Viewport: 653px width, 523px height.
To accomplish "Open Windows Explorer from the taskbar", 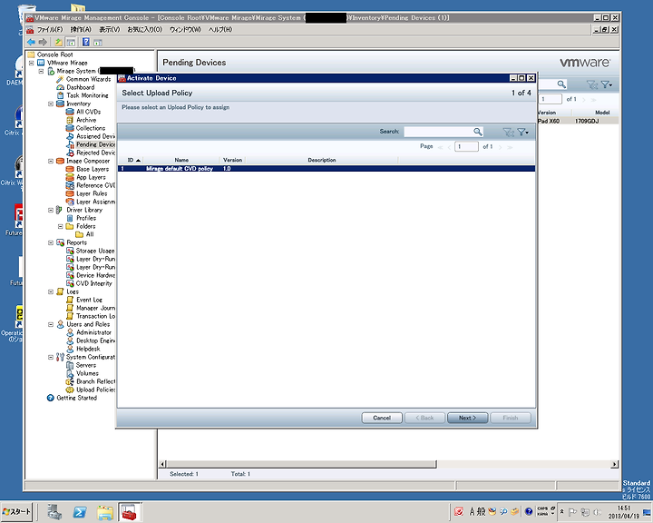I will (105, 512).
